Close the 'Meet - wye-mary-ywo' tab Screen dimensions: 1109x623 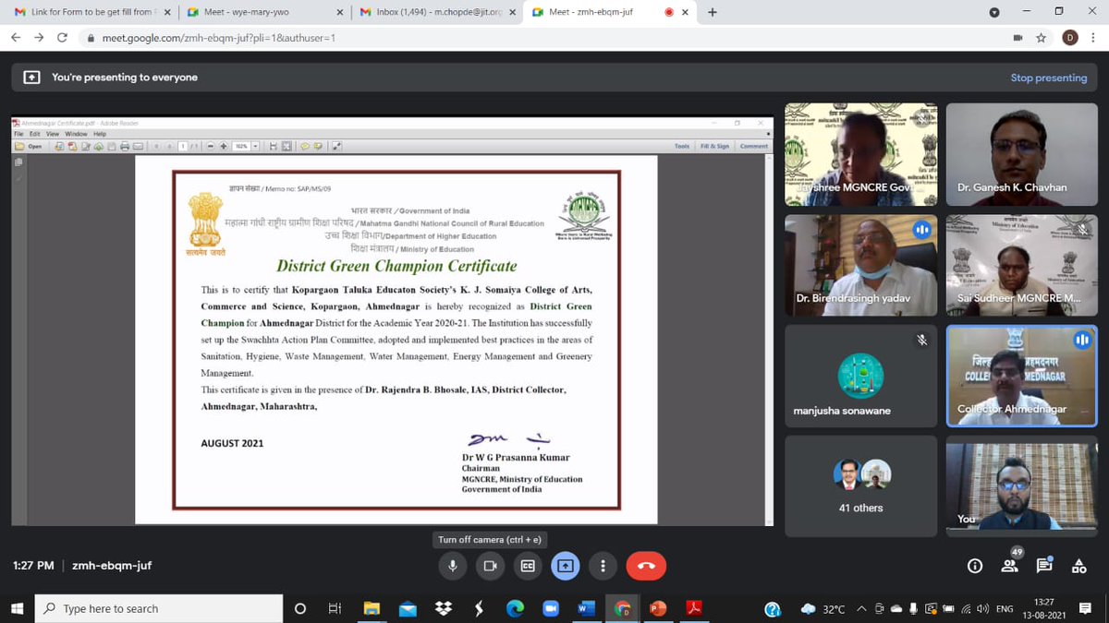339,12
